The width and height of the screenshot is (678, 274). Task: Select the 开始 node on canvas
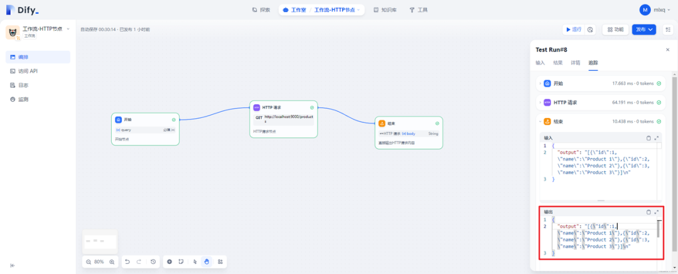point(145,129)
